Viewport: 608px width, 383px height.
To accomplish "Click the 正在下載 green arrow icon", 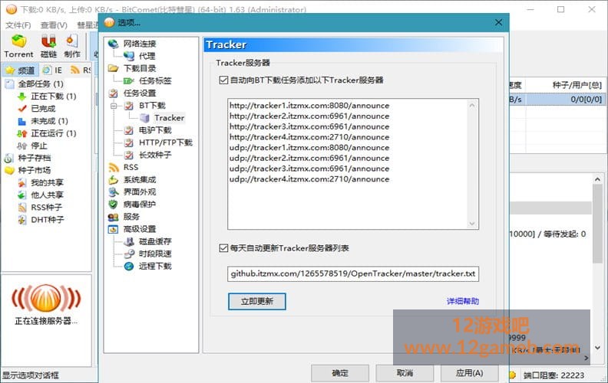I will point(22,97).
